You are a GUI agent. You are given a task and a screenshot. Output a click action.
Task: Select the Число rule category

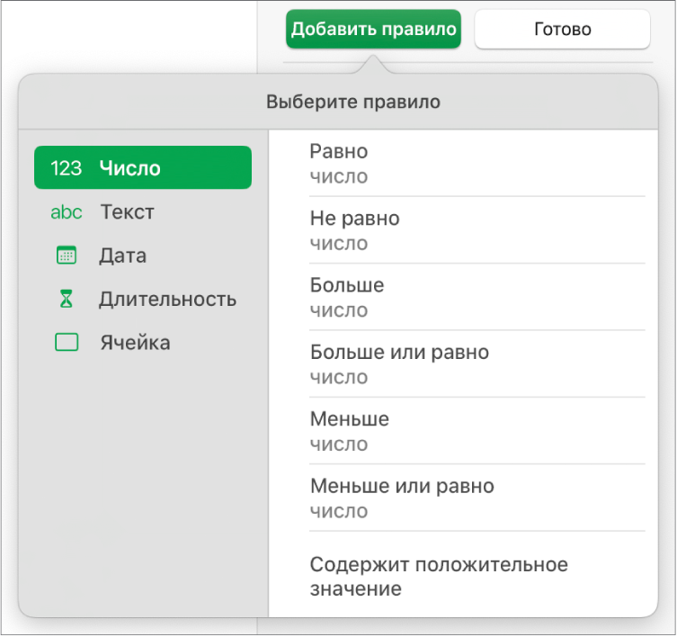[x=143, y=167]
